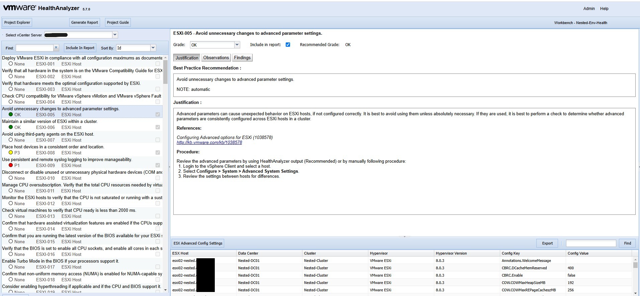Toggle the report checkbox for ESXI-002 row
The height and width of the screenshot is (296, 640).
point(158,77)
